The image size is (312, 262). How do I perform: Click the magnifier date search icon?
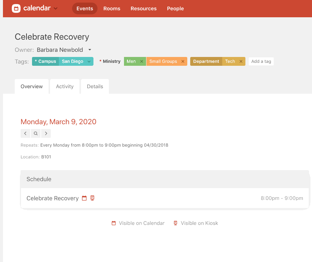tap(35, 133)
